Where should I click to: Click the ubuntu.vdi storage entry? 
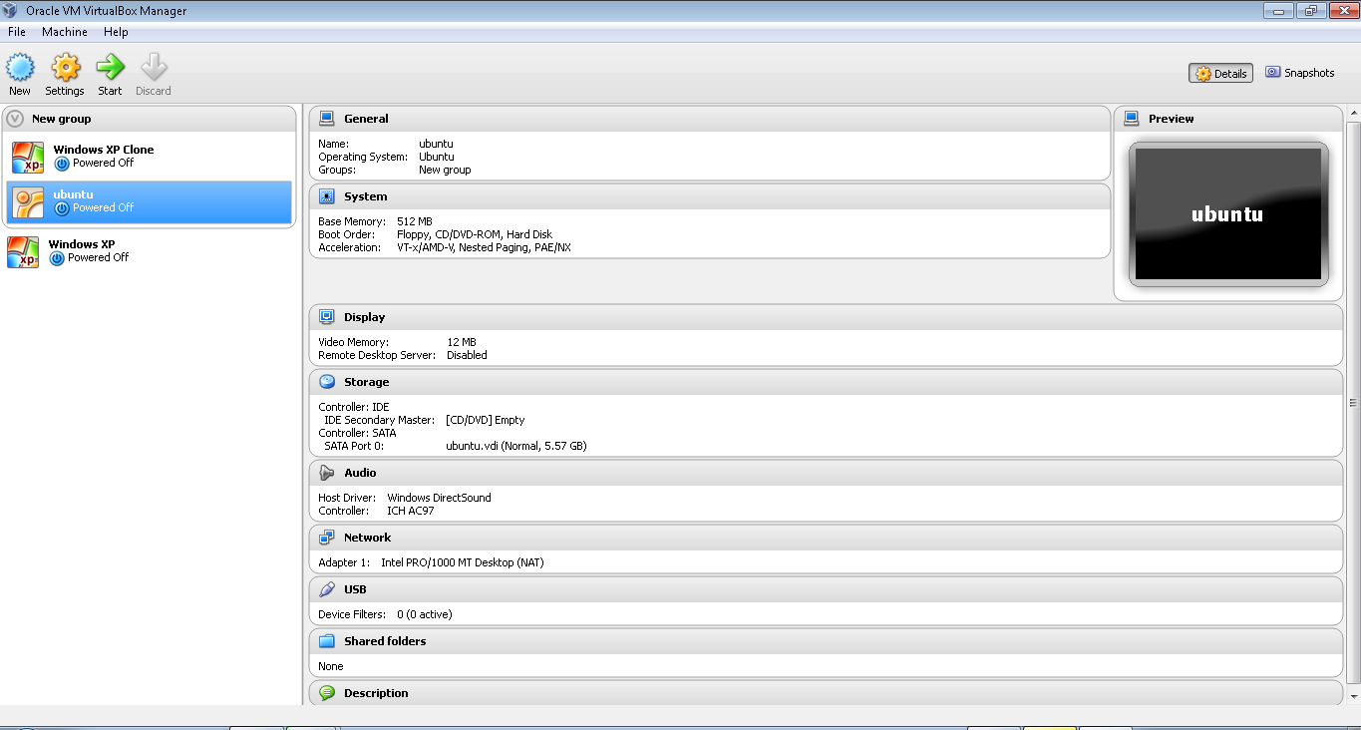[516, 446]
